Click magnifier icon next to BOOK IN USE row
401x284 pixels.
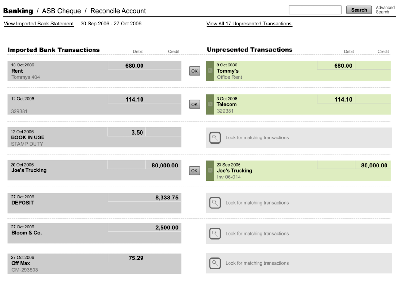click(215, 138)
